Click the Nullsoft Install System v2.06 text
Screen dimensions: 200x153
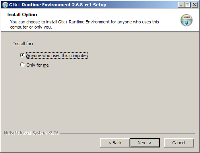(x=31, y=133)
